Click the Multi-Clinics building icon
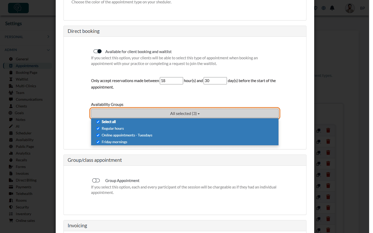 coord(11,86)
